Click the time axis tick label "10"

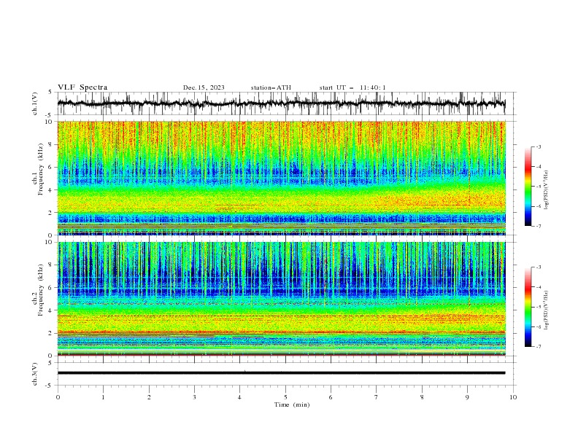(x=513, y=397)
